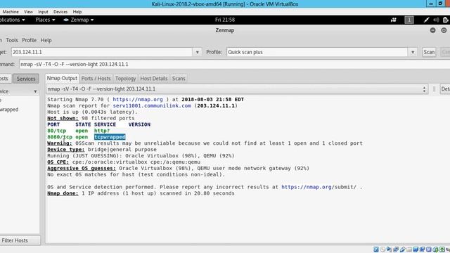Click the OS CPE: label in output
Screen dimensions: 450x253
pyautogui.click(x=58, y=162)
